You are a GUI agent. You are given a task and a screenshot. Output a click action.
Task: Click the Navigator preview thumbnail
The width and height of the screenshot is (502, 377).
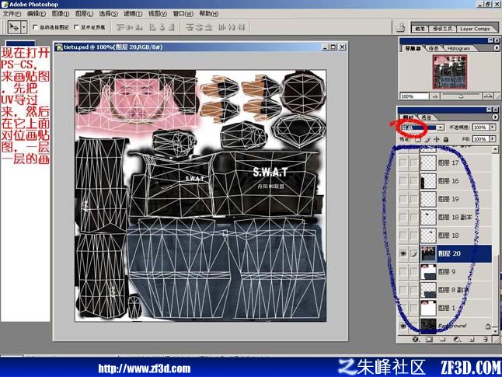(x=449, y=72)
